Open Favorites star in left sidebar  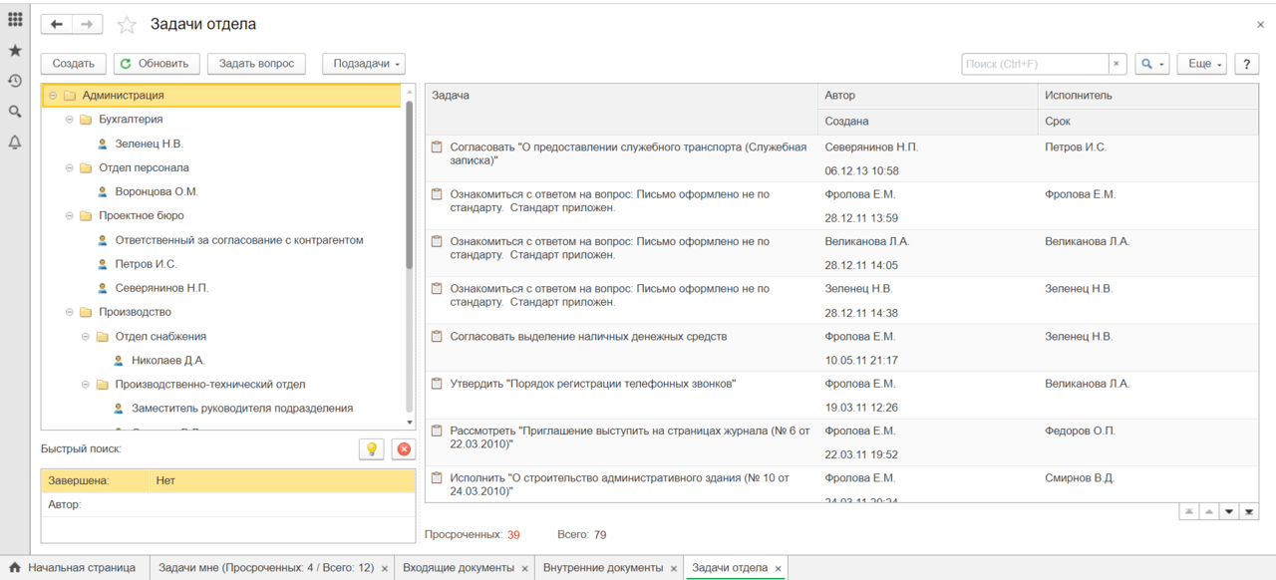(15, 51)
